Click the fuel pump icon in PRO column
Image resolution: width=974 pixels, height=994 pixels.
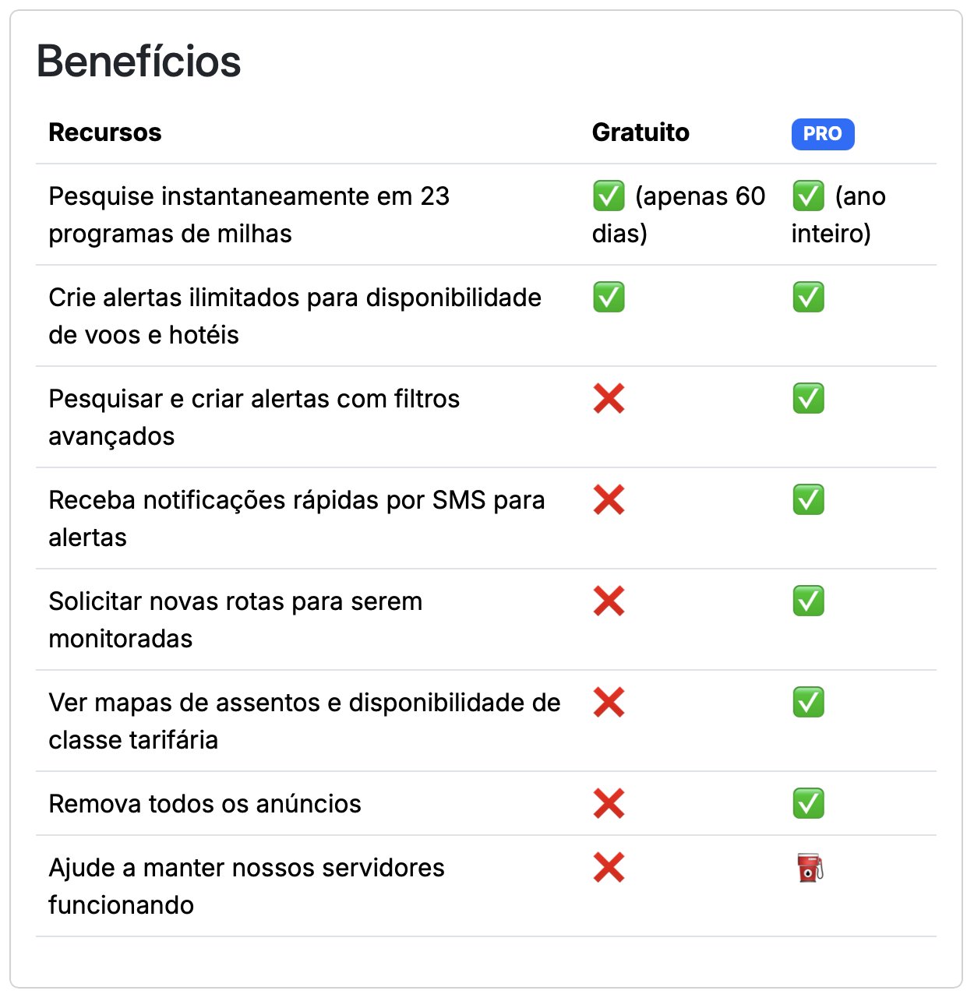coord(810,867)
